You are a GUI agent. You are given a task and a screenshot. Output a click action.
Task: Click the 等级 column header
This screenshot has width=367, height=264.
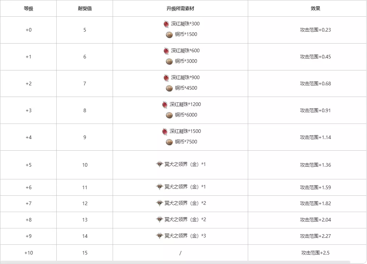(x=28, y=8)
